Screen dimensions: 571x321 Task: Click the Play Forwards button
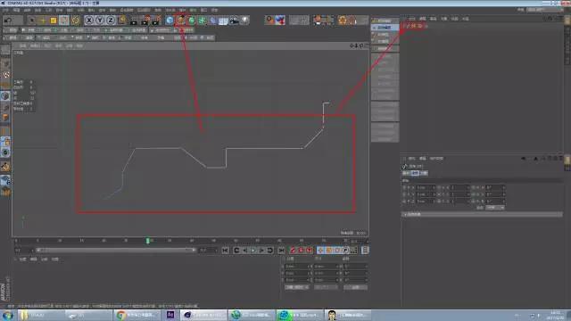tap(253, 251)
